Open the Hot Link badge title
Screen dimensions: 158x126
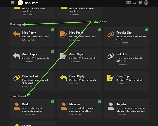tap(122, 54)
